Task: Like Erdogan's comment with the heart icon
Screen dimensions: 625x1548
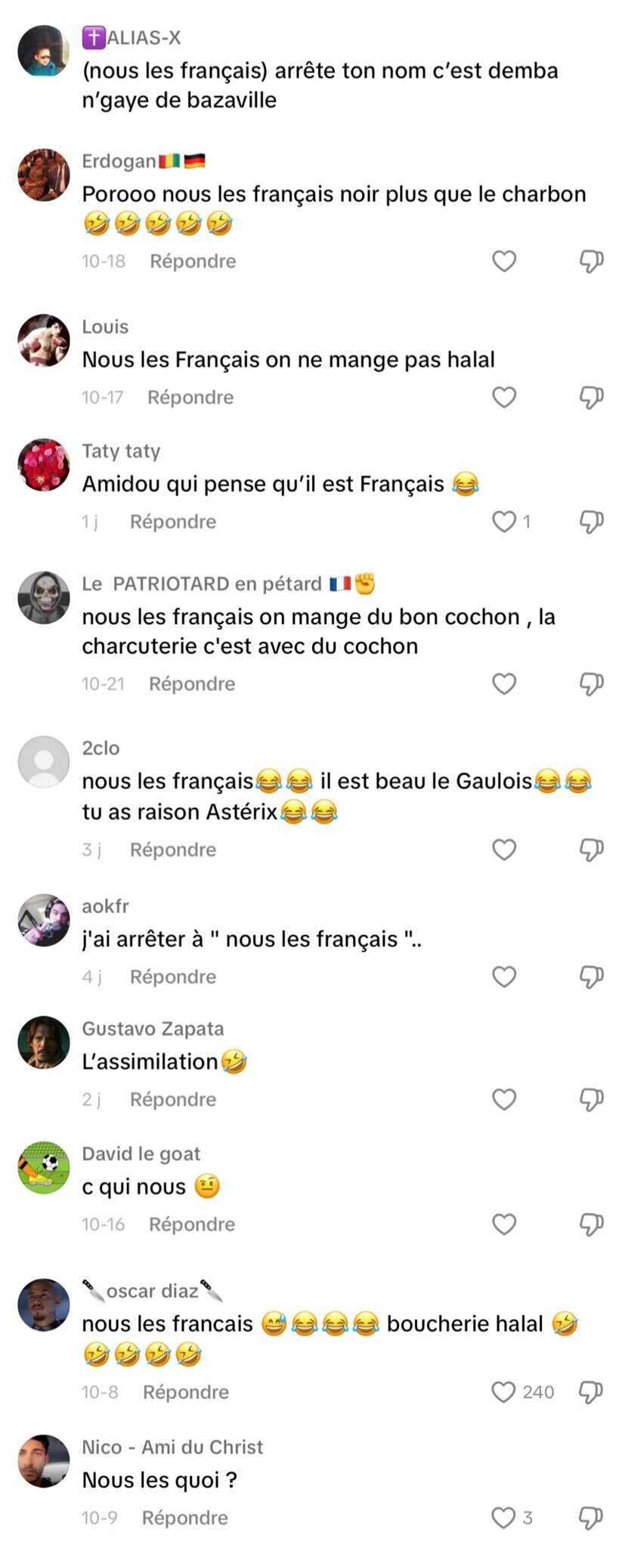Action: coord(504,262)
